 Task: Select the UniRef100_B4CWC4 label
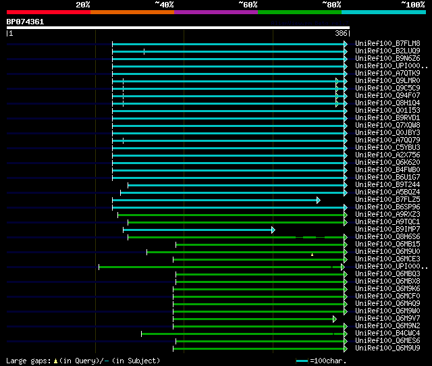pos(387,334)
